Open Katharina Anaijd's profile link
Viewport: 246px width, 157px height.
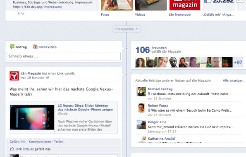click(x=161, y=138)
